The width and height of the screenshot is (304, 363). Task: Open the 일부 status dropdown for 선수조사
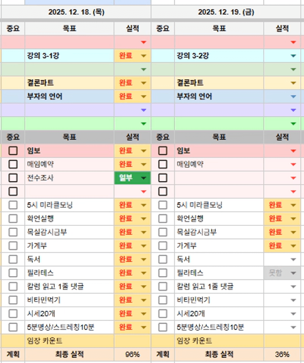click(x=144, y=178)
